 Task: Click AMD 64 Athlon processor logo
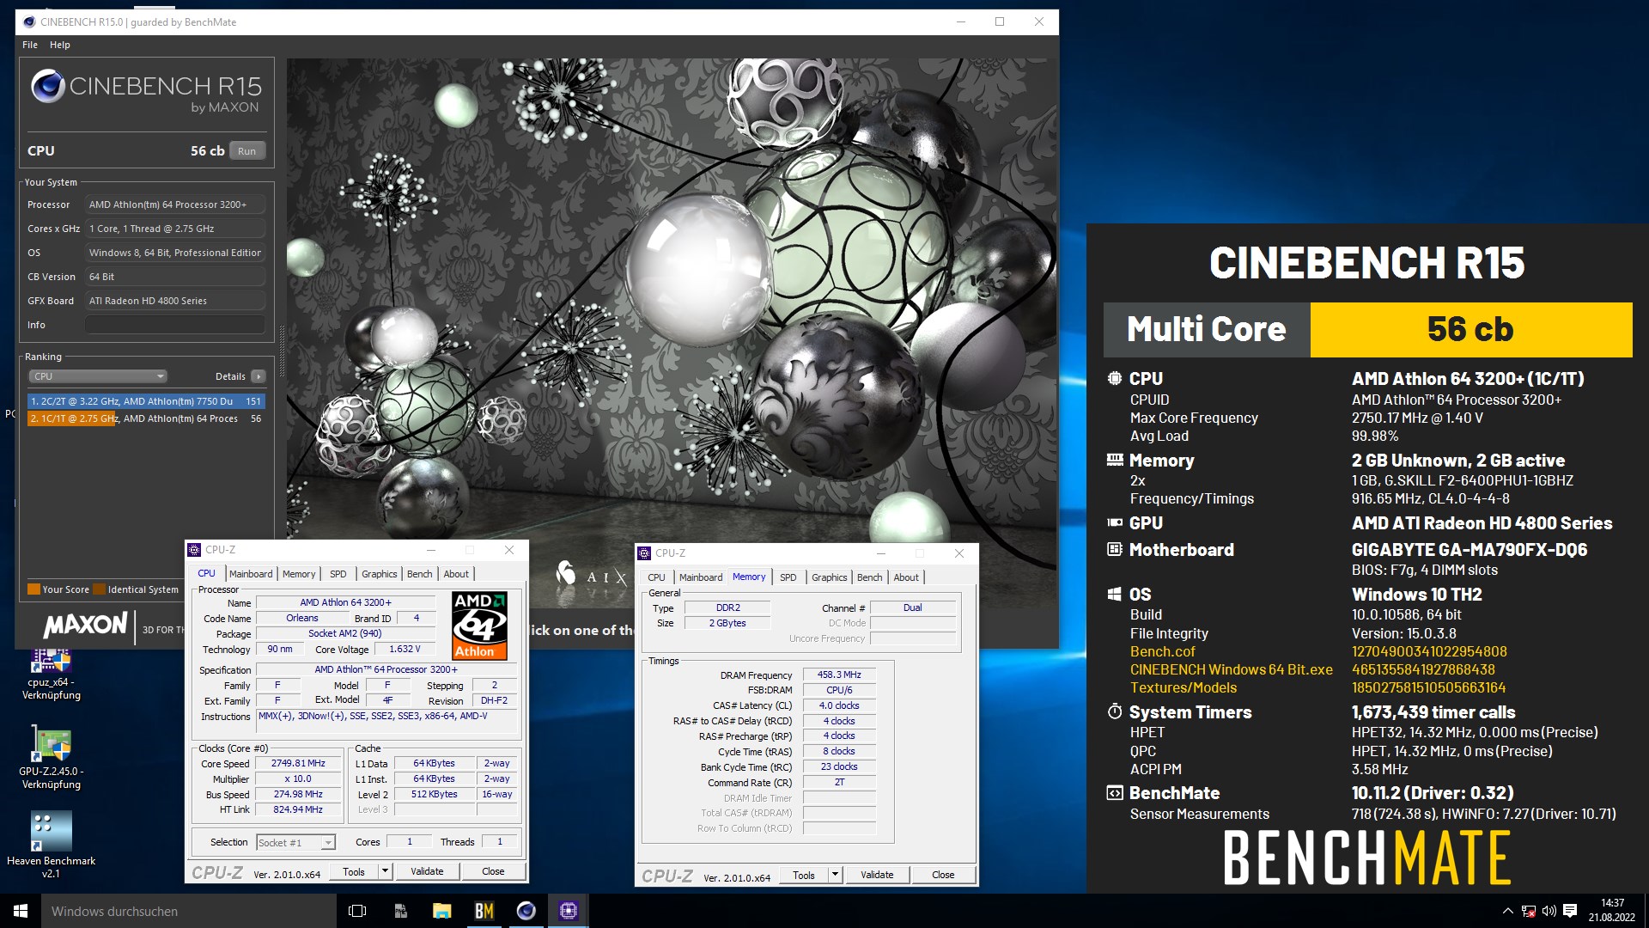479,626
